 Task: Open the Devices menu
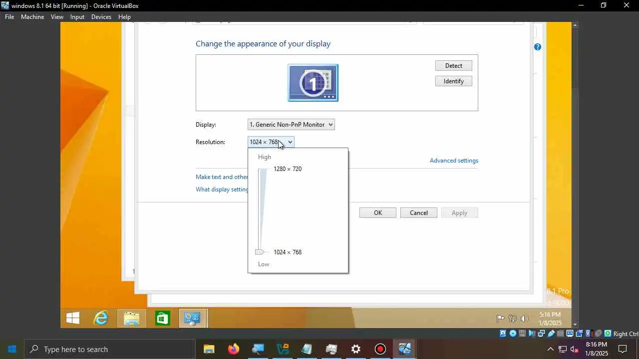pyautogui.click(x=101, y=16)
